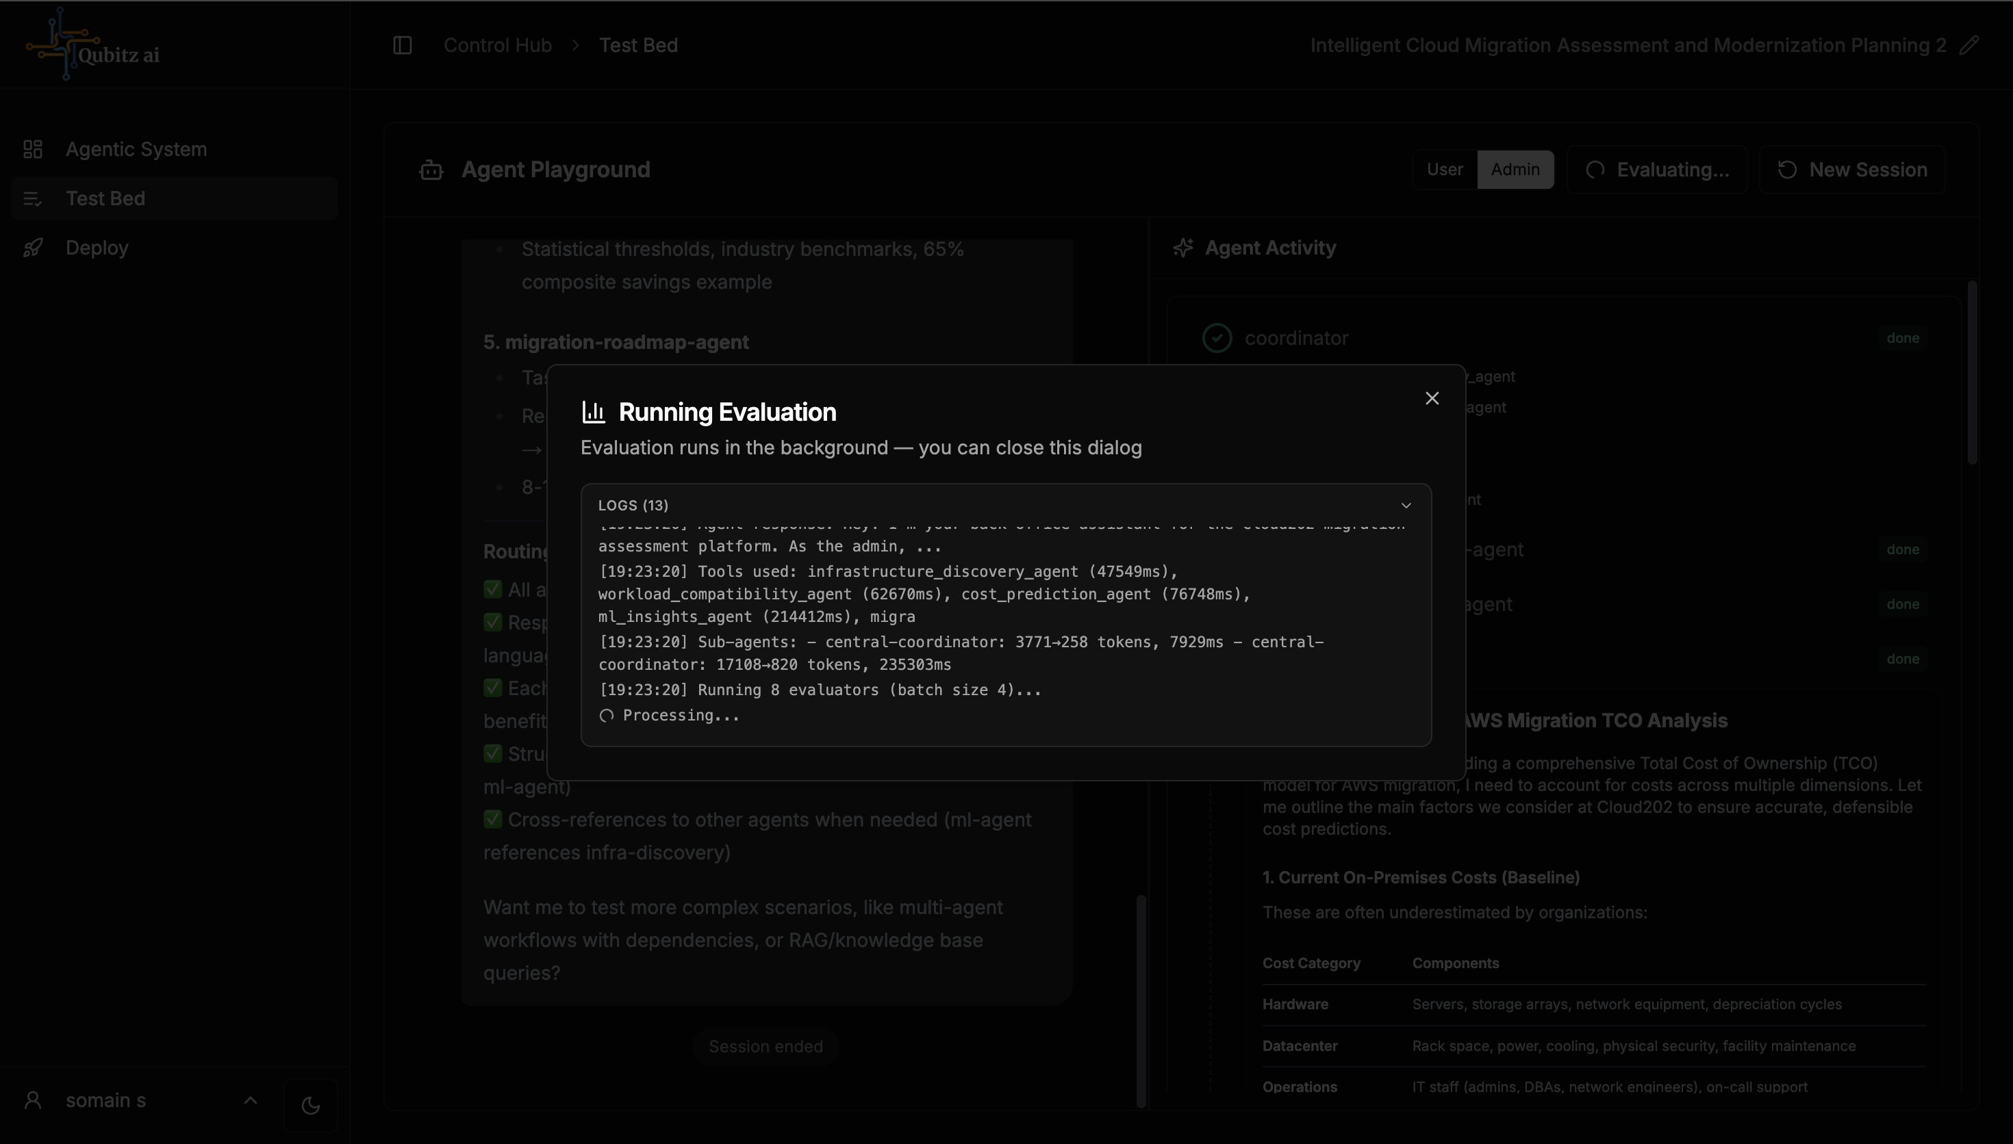This screenshot has width=2013, height=1144.
Task: Toggle dark mode moon button
Action: point(310,1105)
